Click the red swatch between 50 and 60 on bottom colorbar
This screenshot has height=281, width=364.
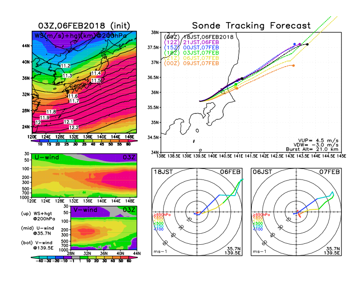click(x=125, y=257)
